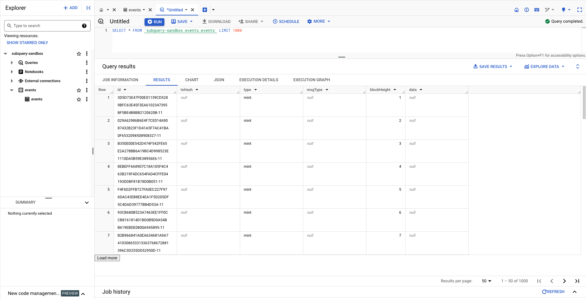The image size is (586, 299).
Task: Collapse the subquery-sandbox project
Action: (5, 54)
